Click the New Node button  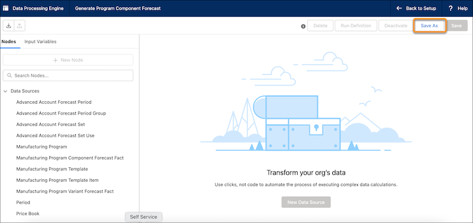pyautogui.click(x=68, y=60)
